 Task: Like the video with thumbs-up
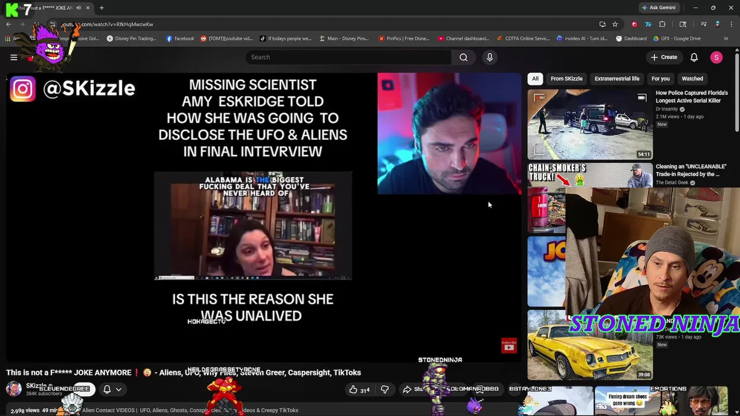(x=359, y=390)
